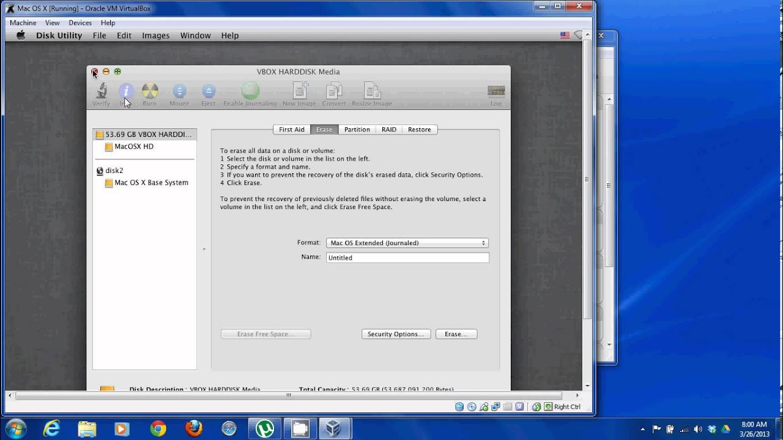Screen dimensions: 783x440
Task: Click the Erase Free Space... button
Action: [x=265, y=334]
